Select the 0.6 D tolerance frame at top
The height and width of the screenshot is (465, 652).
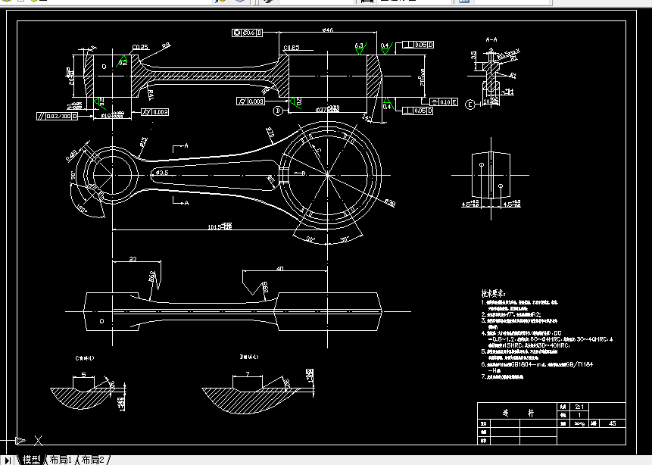[248, 33]
